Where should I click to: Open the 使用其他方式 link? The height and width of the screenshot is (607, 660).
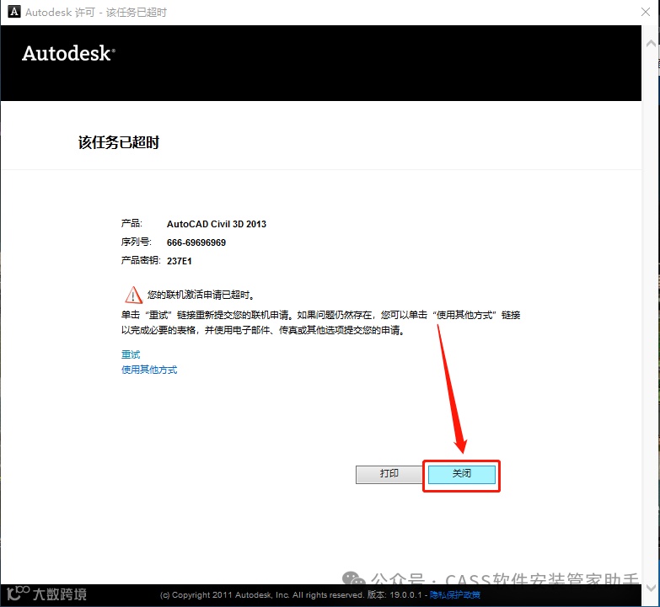(x=149, y=370)
